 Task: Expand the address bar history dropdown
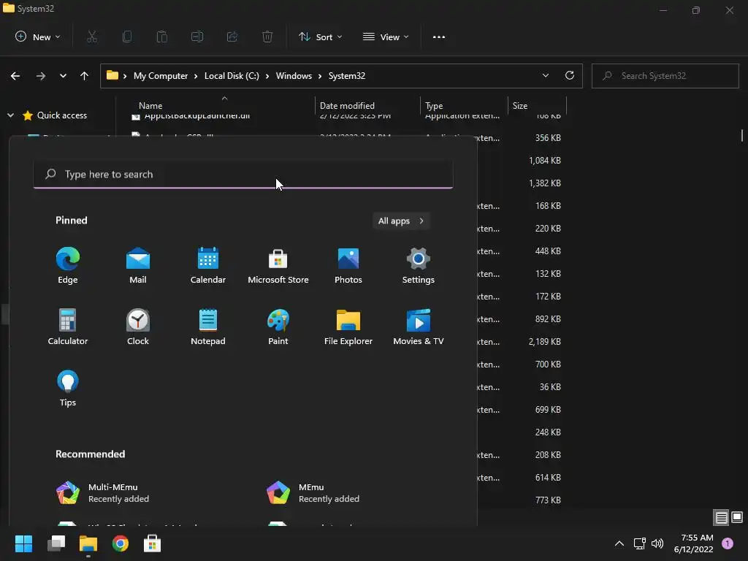point(545,76)
